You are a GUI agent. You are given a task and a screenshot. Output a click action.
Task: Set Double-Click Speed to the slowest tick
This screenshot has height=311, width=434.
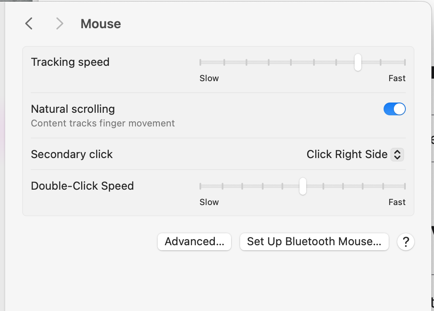(x=200, y=186)
